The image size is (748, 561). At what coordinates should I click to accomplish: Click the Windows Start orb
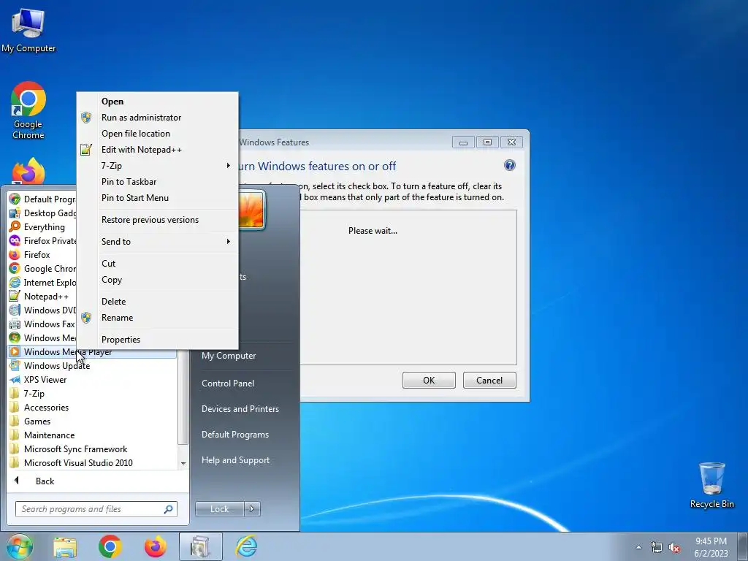(20, 546)
